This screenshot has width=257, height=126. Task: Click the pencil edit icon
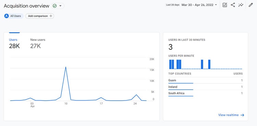tap(250, 5)
